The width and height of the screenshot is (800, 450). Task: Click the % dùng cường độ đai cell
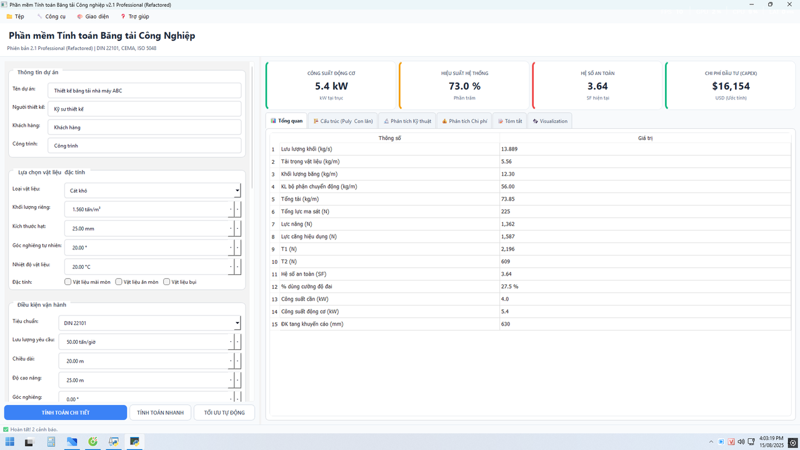[390, 286]
